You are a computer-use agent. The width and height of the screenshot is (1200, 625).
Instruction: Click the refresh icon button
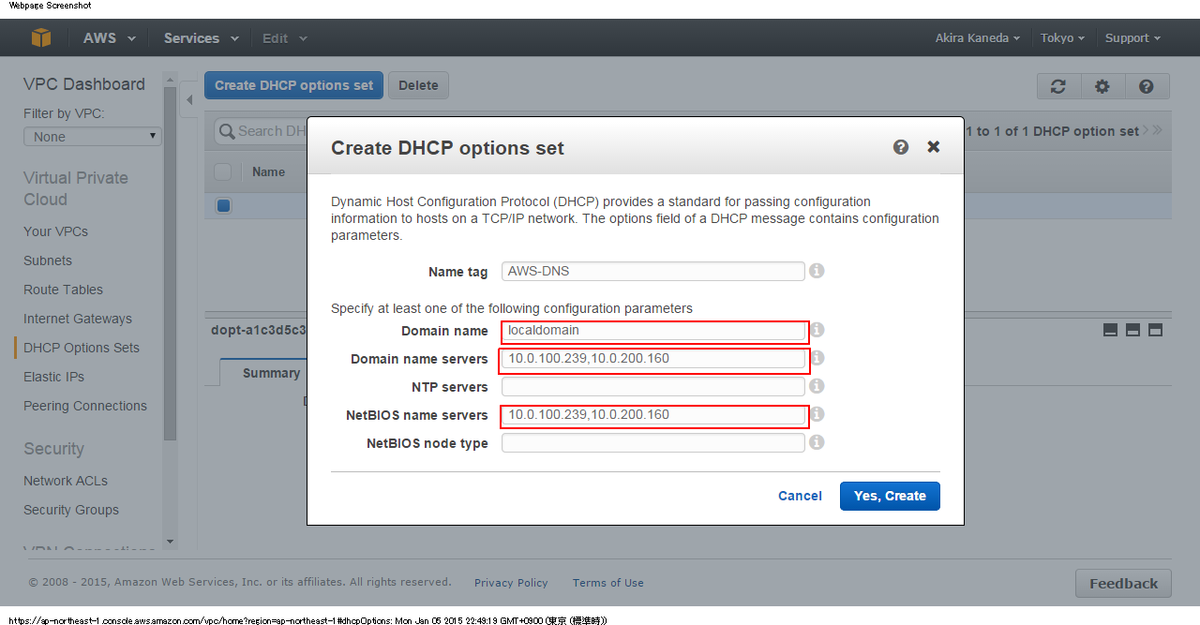pos(1058,86)
